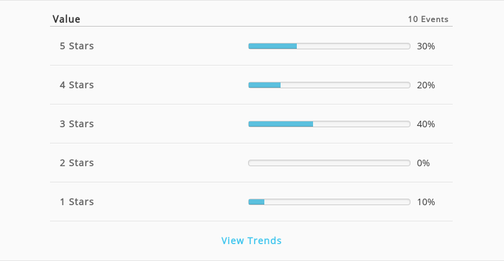504x261 pixels.
Task: Click the 10 Events count label
Action: 428,19
